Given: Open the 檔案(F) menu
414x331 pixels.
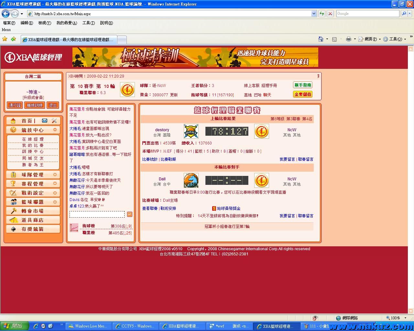Looking at the screenshot, I should pos(9,23).
